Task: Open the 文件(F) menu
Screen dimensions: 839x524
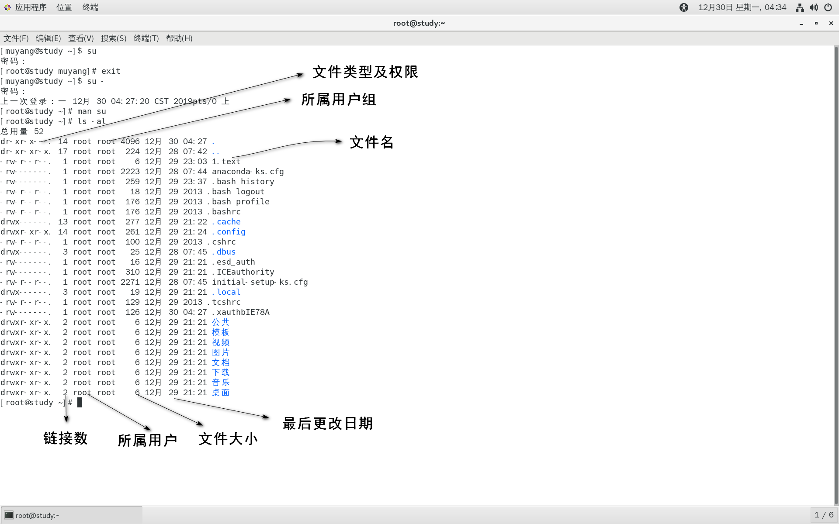Action: click(x=16, y=38)
